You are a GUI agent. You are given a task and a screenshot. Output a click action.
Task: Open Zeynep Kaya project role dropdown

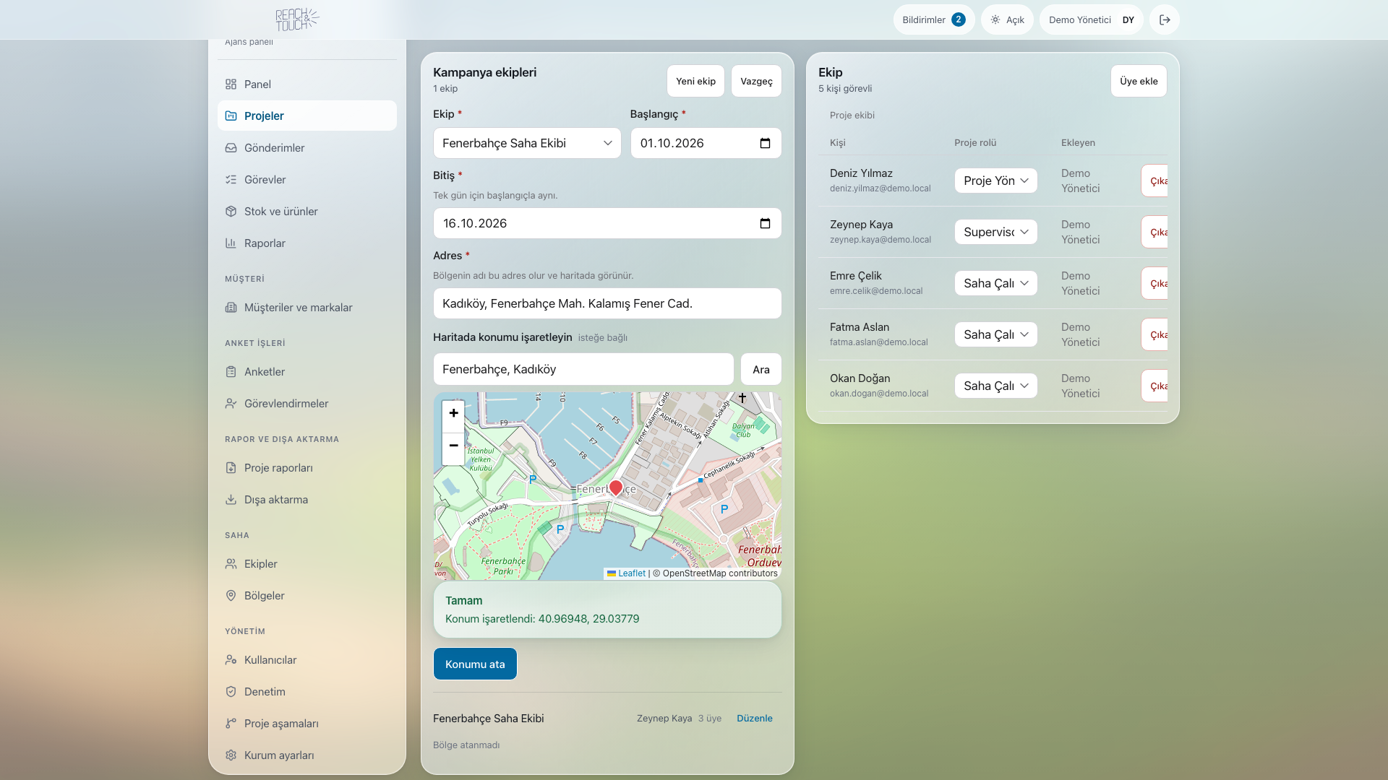point(995,232)
